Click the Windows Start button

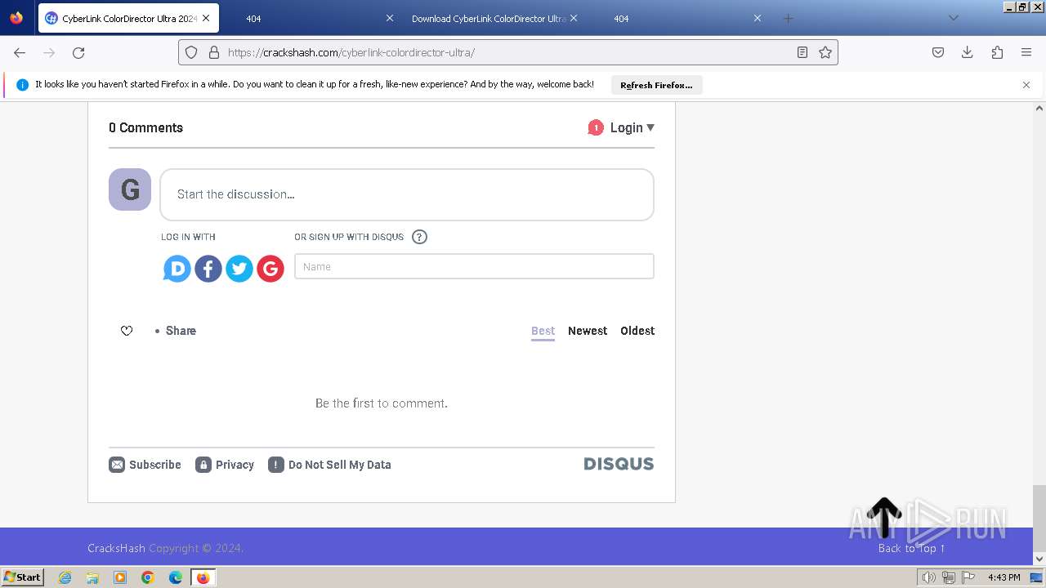[x=23, y=577]
